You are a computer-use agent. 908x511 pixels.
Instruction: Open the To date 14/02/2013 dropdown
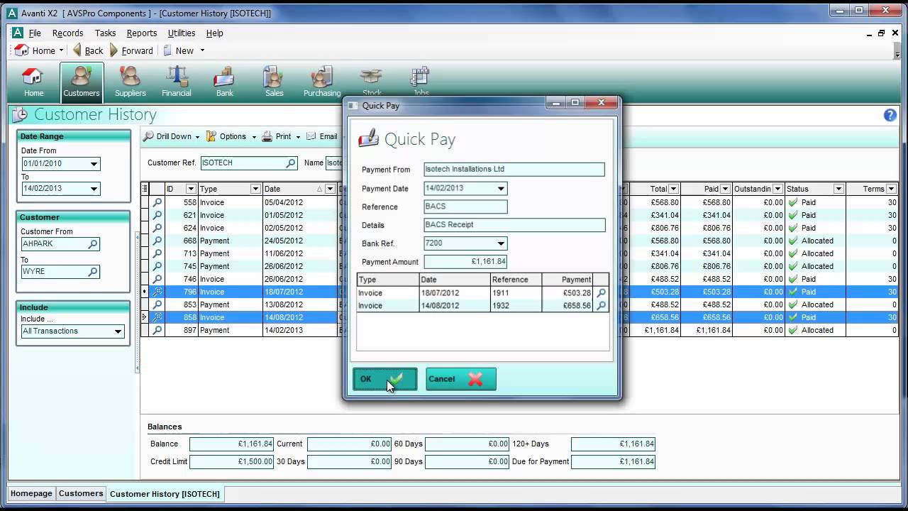(x=94, y=189)
